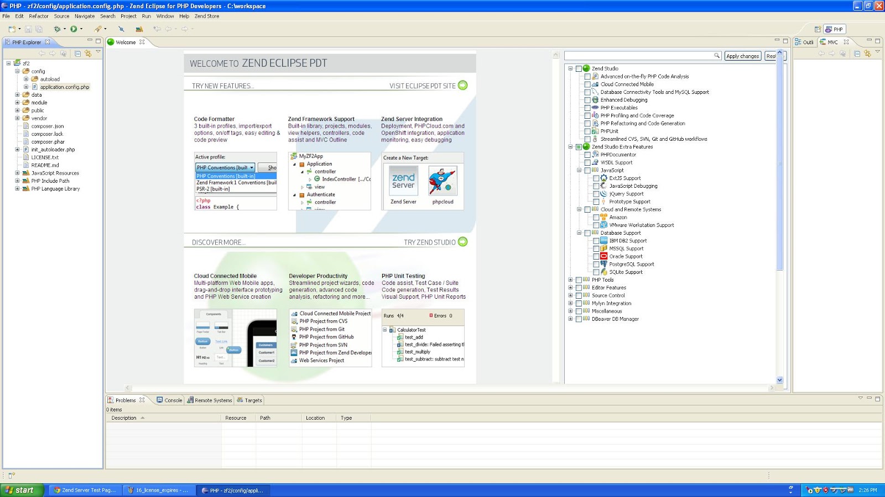
Task: Switch to the Remote Systems tab
Action: tap(210, 400)
